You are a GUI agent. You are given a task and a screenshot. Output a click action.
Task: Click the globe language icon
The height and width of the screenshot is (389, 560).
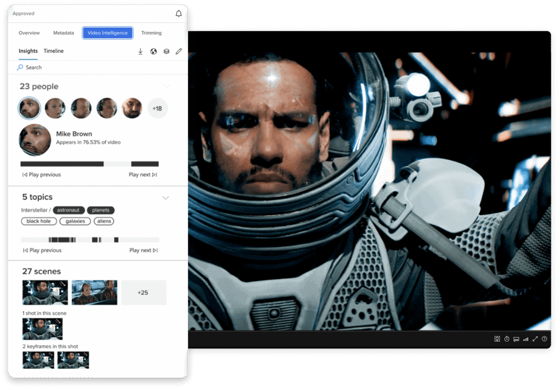(154, 51)
